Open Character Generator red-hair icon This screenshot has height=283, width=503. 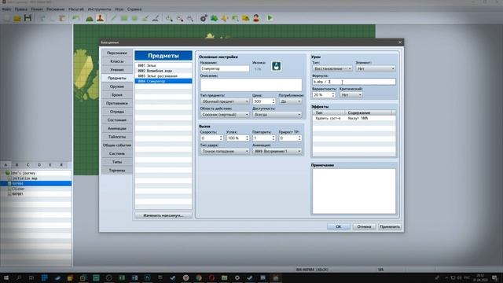click(x=256, y=18)
